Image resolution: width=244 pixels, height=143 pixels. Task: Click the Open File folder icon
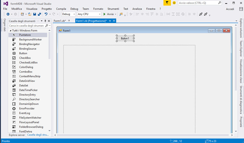click(30, 14)
